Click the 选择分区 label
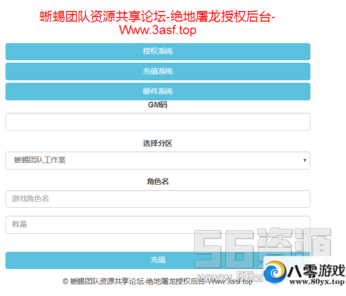 (157, 143)
